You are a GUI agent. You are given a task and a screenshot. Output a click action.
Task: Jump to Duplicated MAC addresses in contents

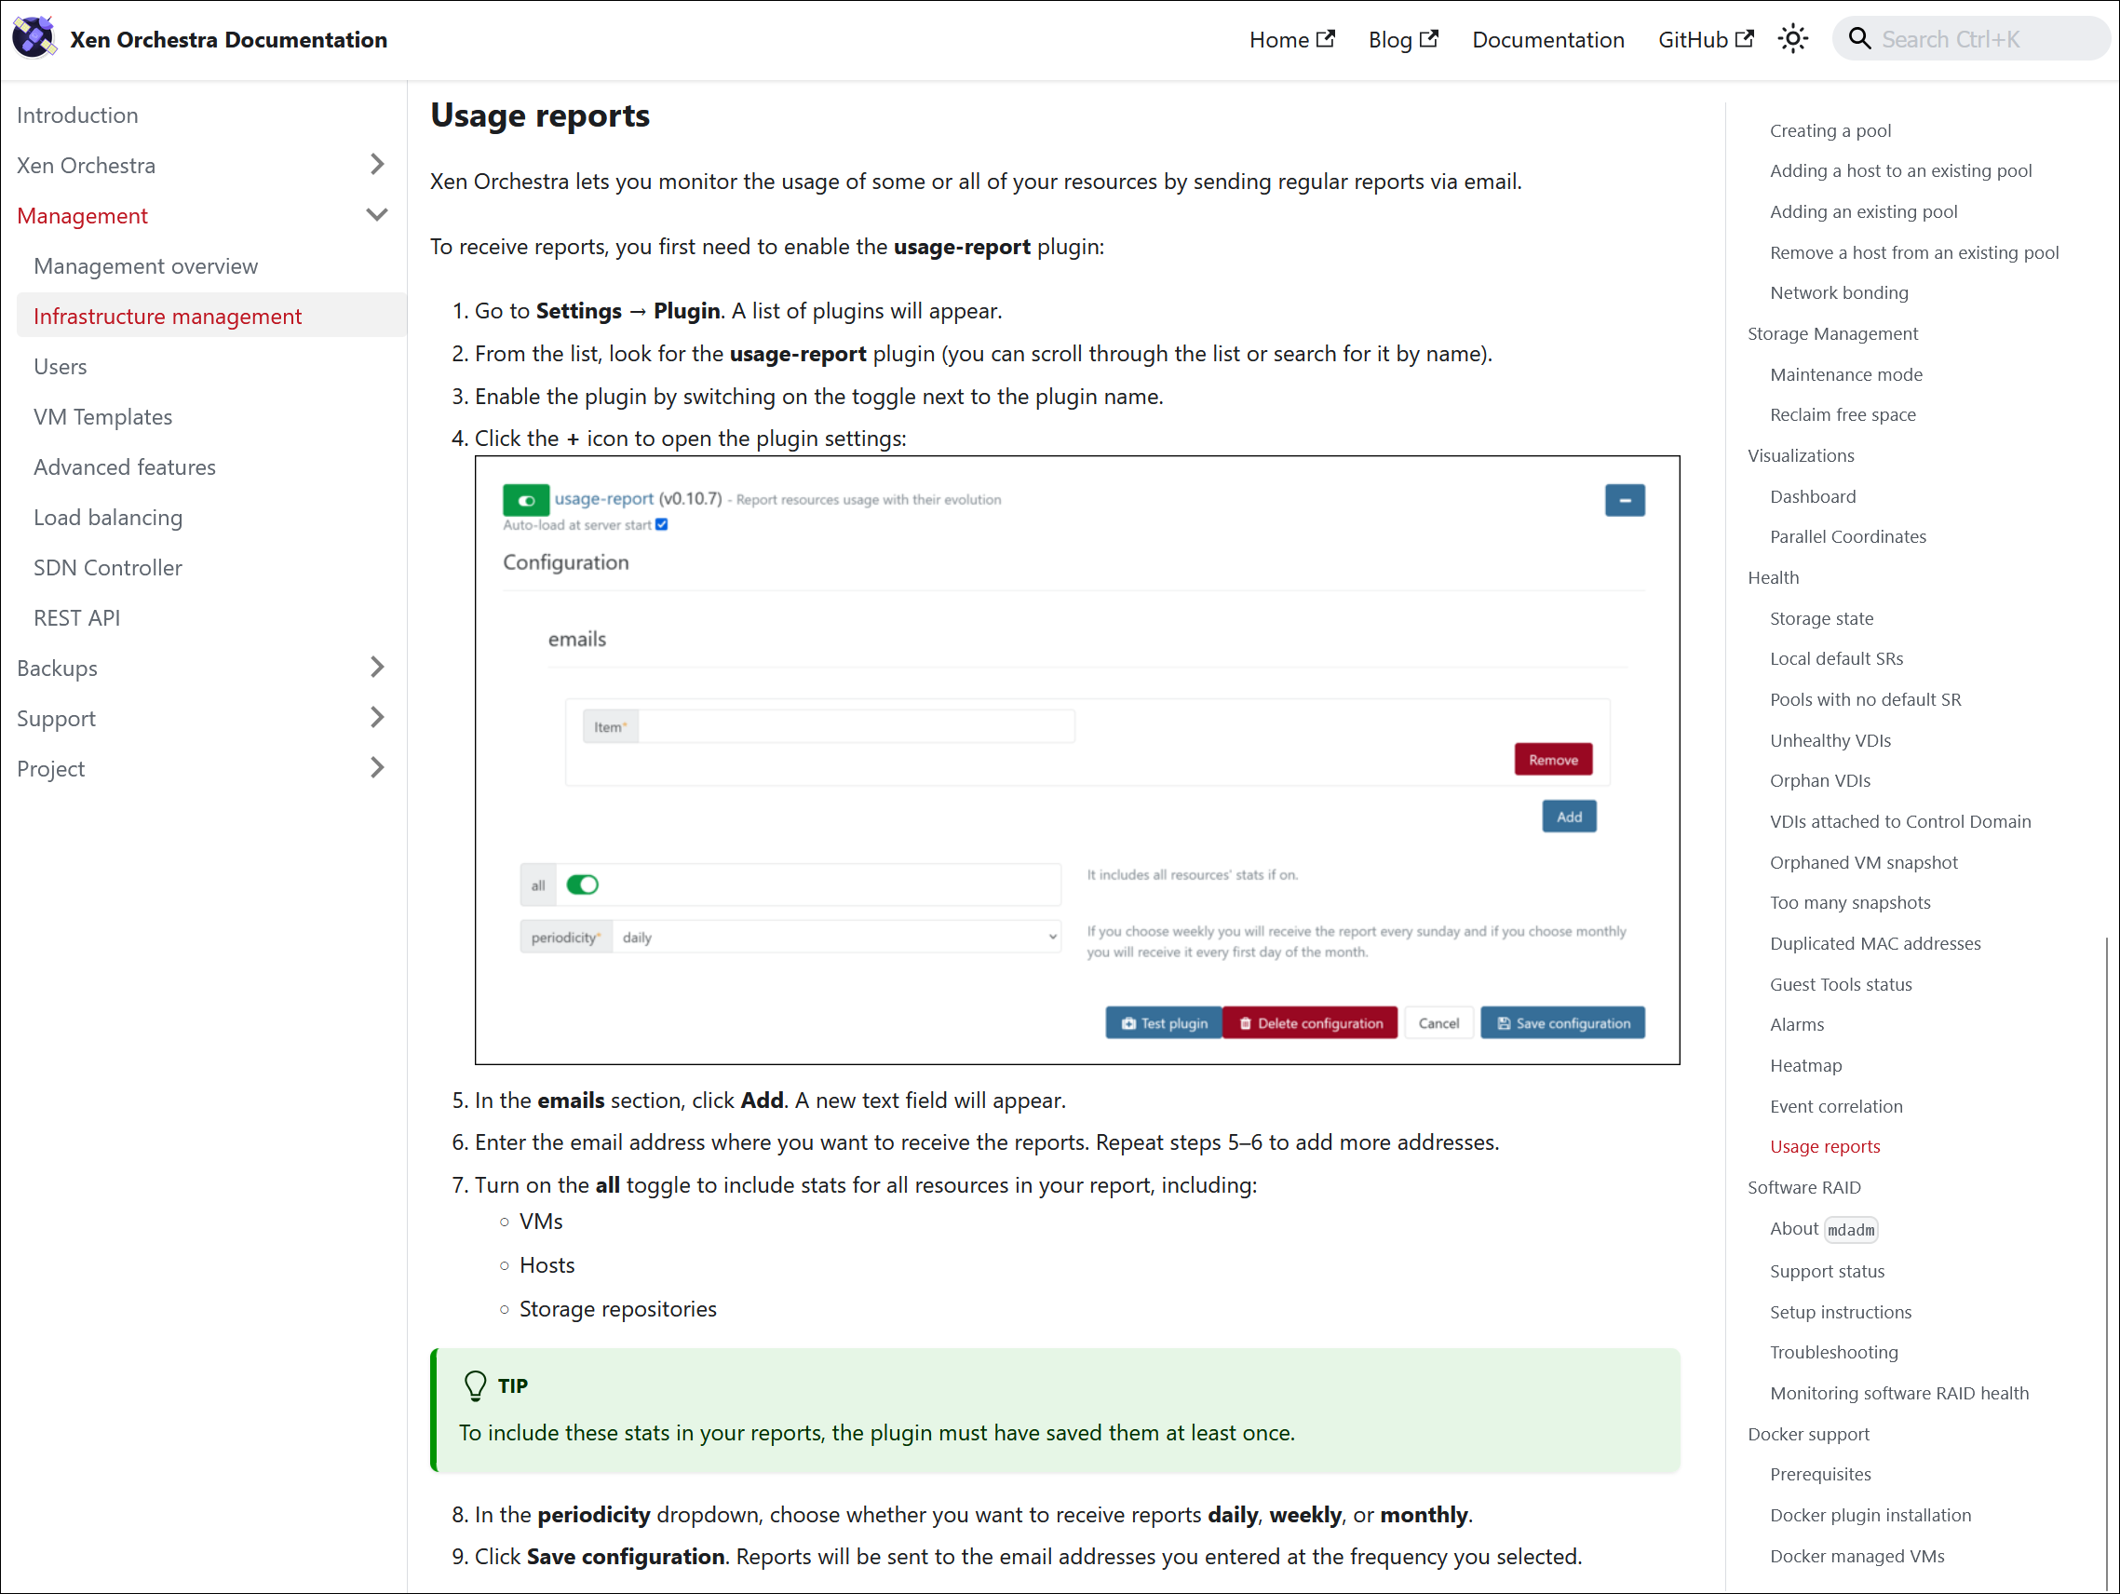tap(1874, 943)
